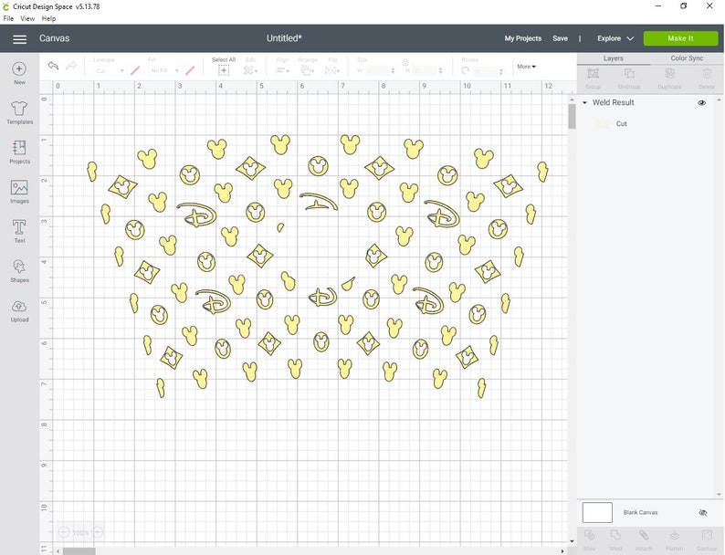
Task: Click the Height size input field
Action: [425, 70]
